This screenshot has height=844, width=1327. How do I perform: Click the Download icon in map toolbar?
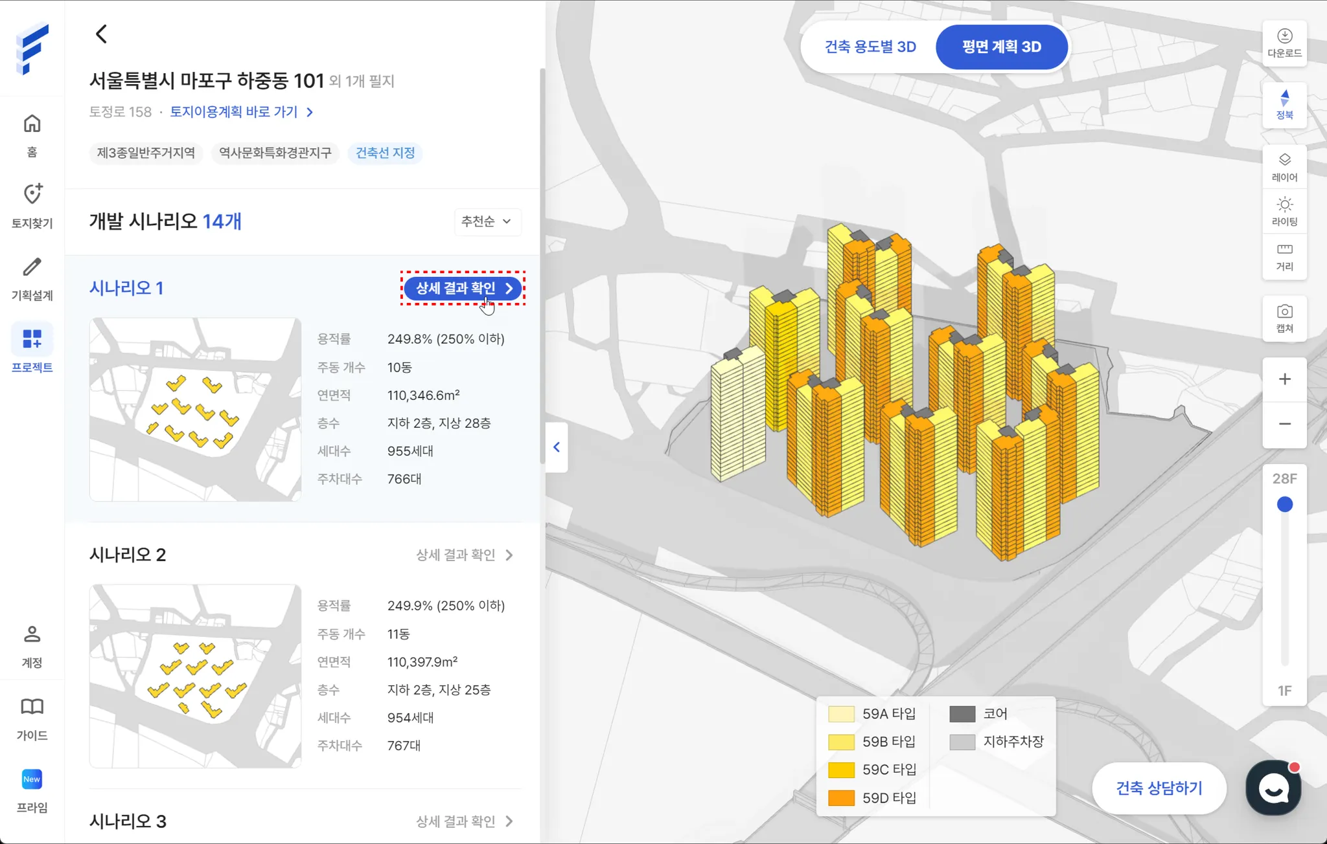pos(1284,43)
